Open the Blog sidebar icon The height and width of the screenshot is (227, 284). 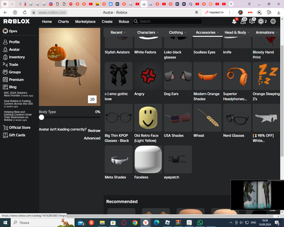click(x=5, y=87)
